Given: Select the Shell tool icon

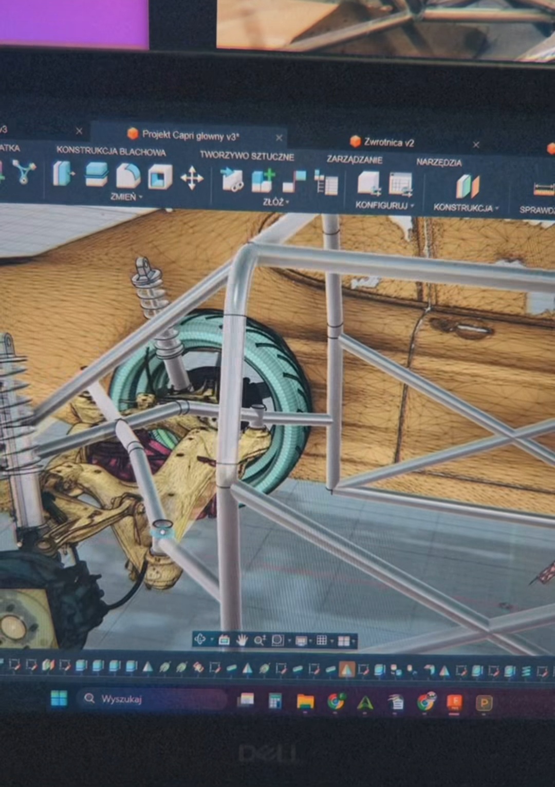Looking at the screenshot, I should point(160,177).
